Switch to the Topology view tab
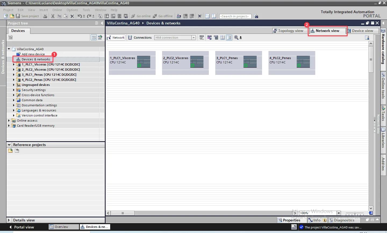 (x=288, y=31)
